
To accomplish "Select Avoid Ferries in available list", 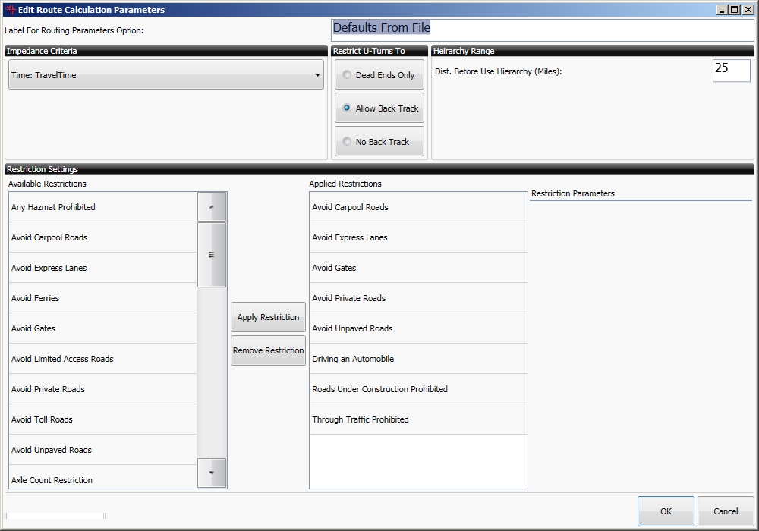I will coord(102,298).
